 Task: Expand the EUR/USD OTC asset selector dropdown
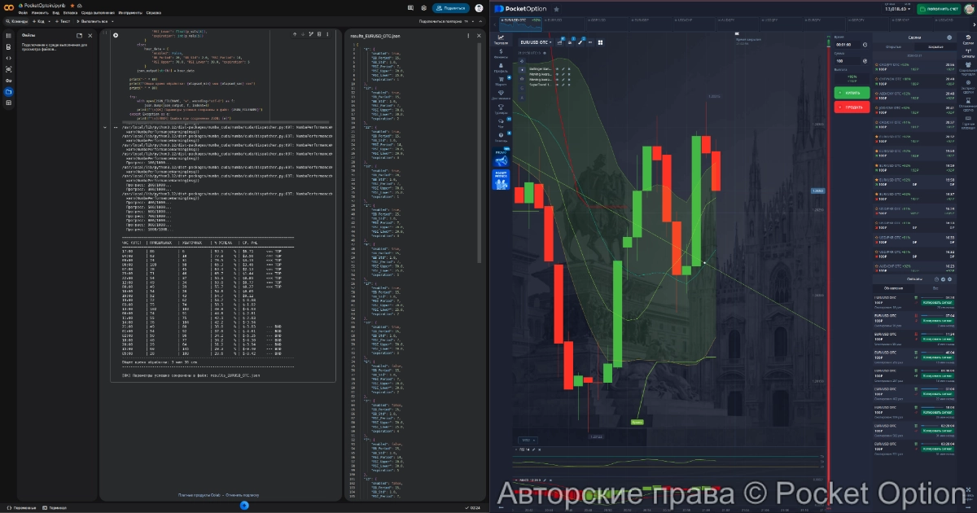pos(536,42)
